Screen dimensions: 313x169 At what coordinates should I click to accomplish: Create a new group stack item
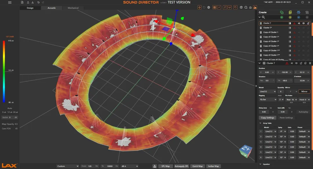coord(307,12)
